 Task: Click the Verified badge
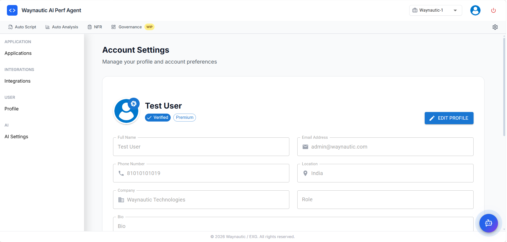coord(158,118)
